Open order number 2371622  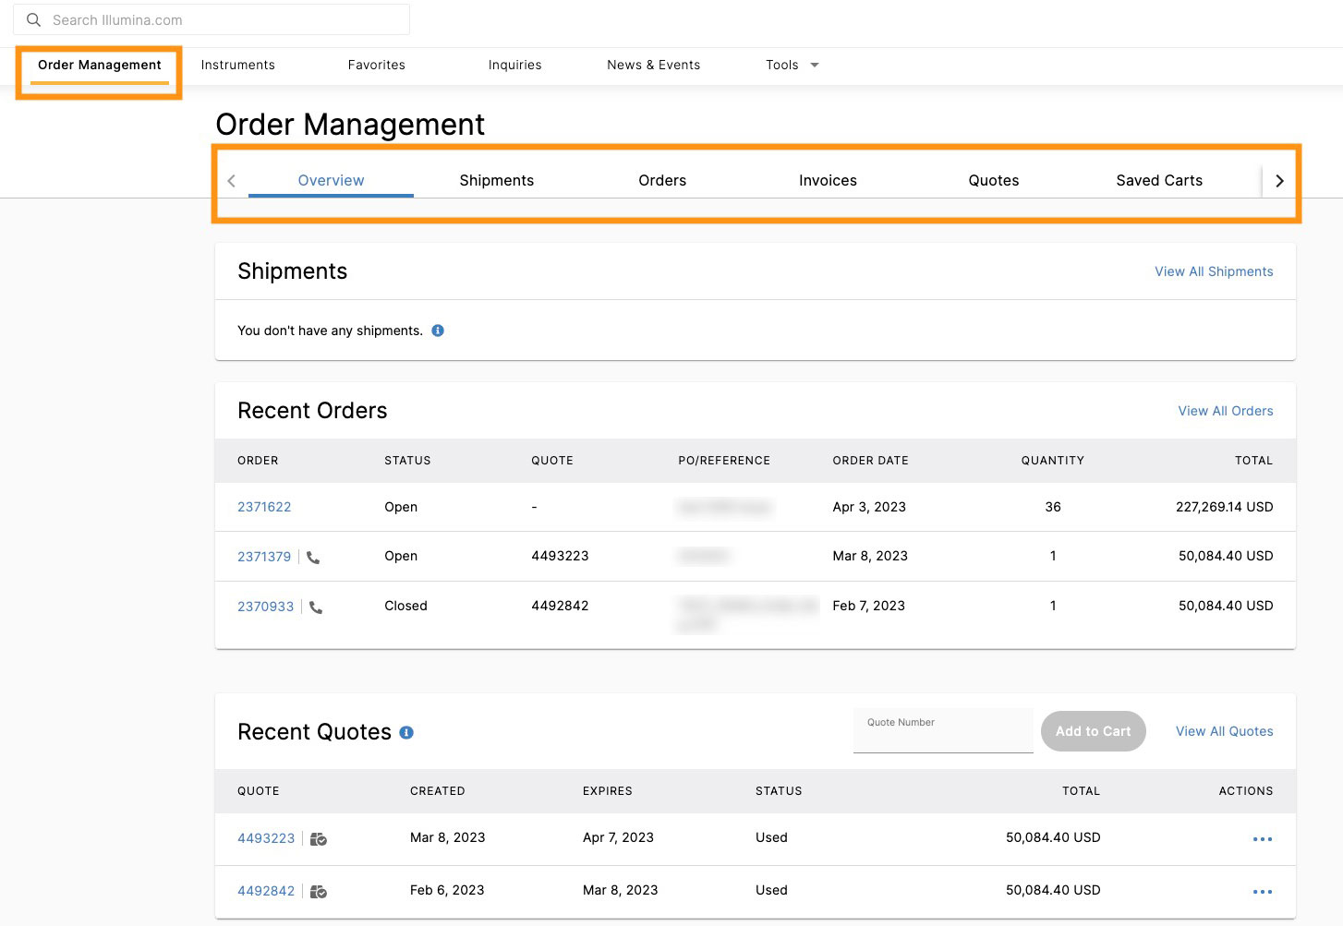264,507
